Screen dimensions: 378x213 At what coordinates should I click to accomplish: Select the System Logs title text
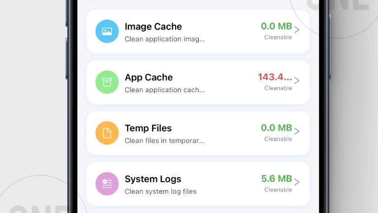(153, 179)
